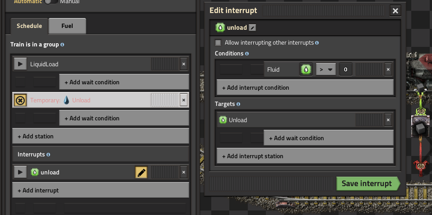The width and height of the screenshot is (432, 215).
Task: Click Add station in schedule panel
Action: pos(100,136)
